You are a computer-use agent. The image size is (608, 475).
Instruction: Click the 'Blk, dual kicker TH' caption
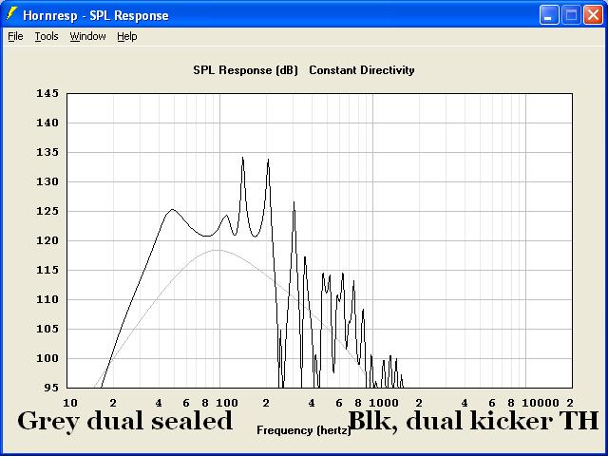click(x=473, y=421)
